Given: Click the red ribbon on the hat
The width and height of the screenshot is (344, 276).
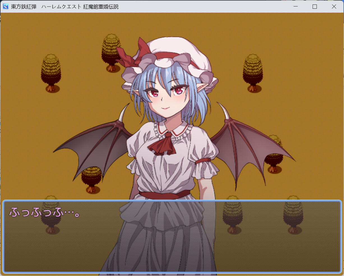Looking at the screenshot, I should click(132, 55).
